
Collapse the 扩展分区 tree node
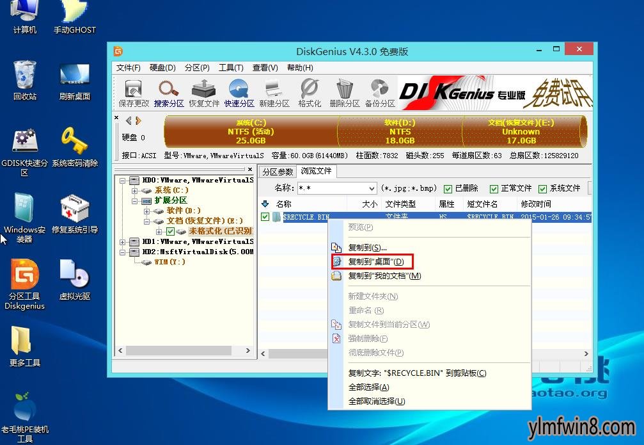click(x=134, y=201)
